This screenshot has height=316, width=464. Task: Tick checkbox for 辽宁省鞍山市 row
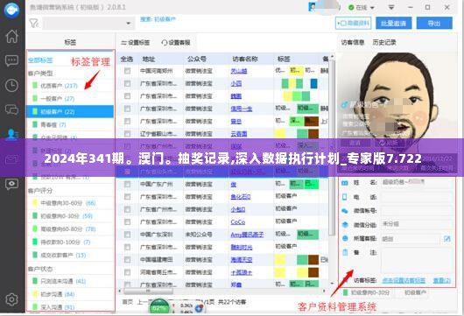(x=127, y=134)
